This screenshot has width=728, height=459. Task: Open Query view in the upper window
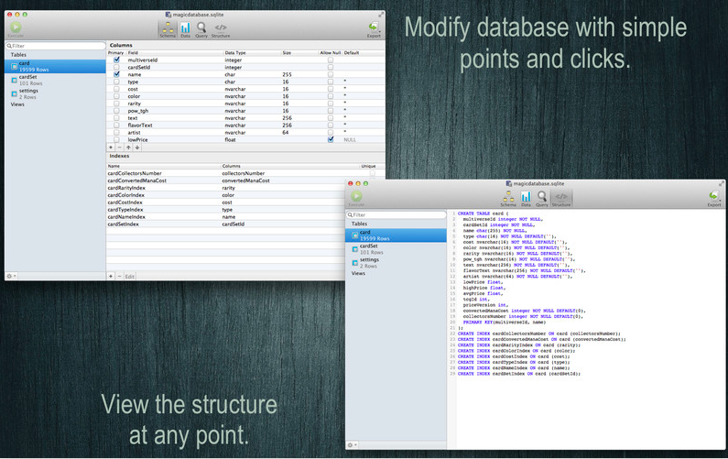tap(201, 29)
